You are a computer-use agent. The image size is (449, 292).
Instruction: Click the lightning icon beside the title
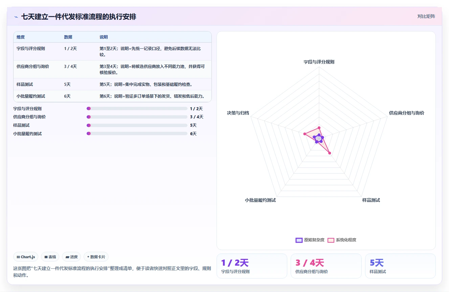[16, 17]
